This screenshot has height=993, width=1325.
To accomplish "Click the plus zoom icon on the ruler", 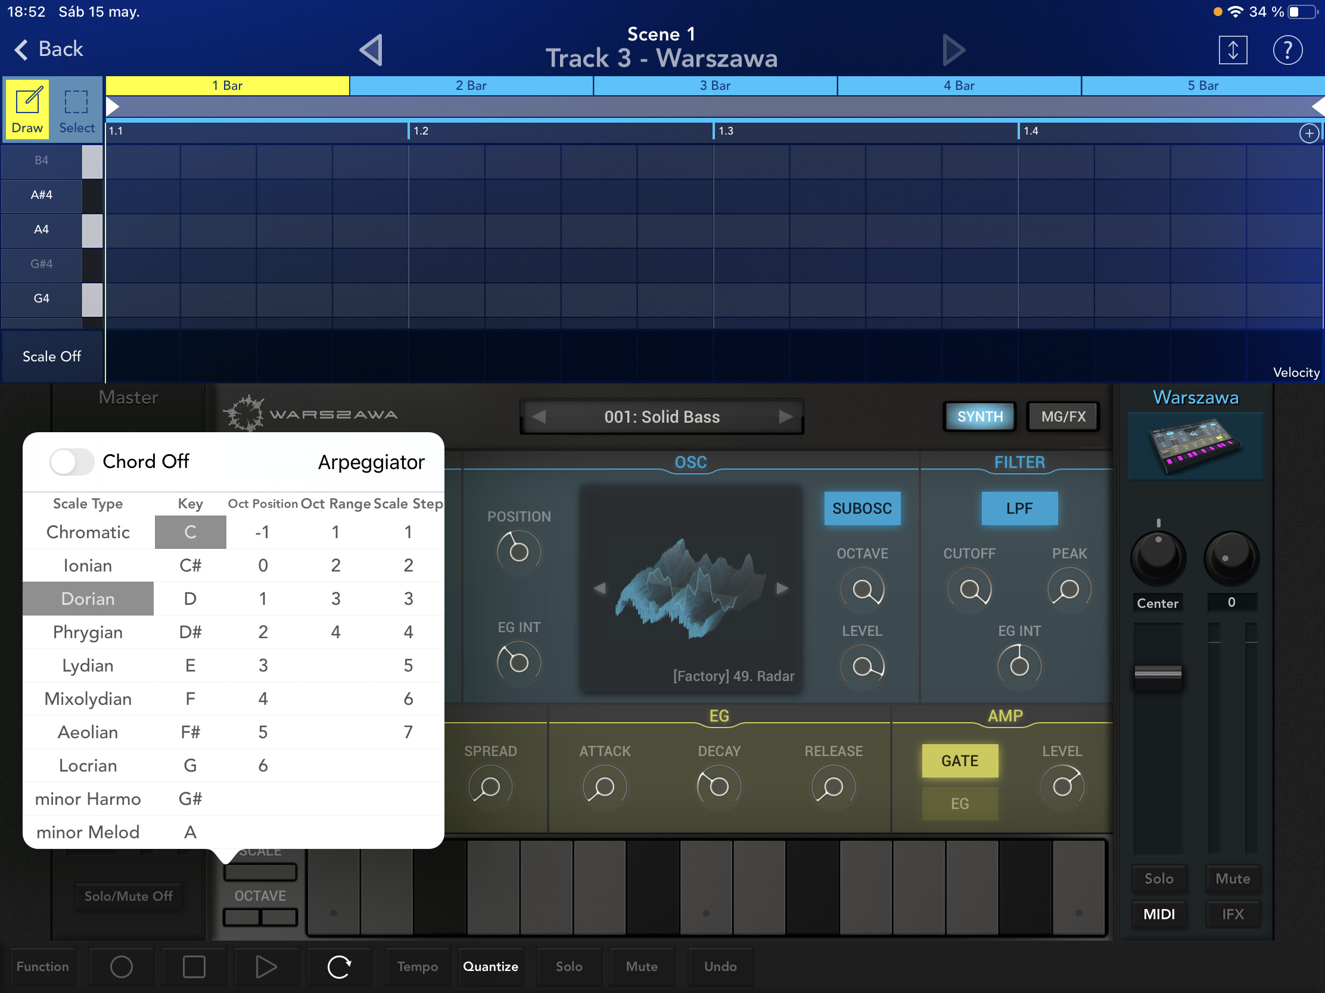I will click(1309, 133).
